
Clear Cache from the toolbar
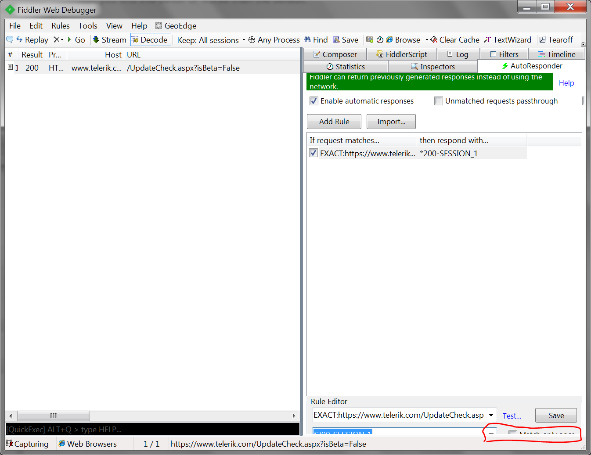click(x=454, y=39)
